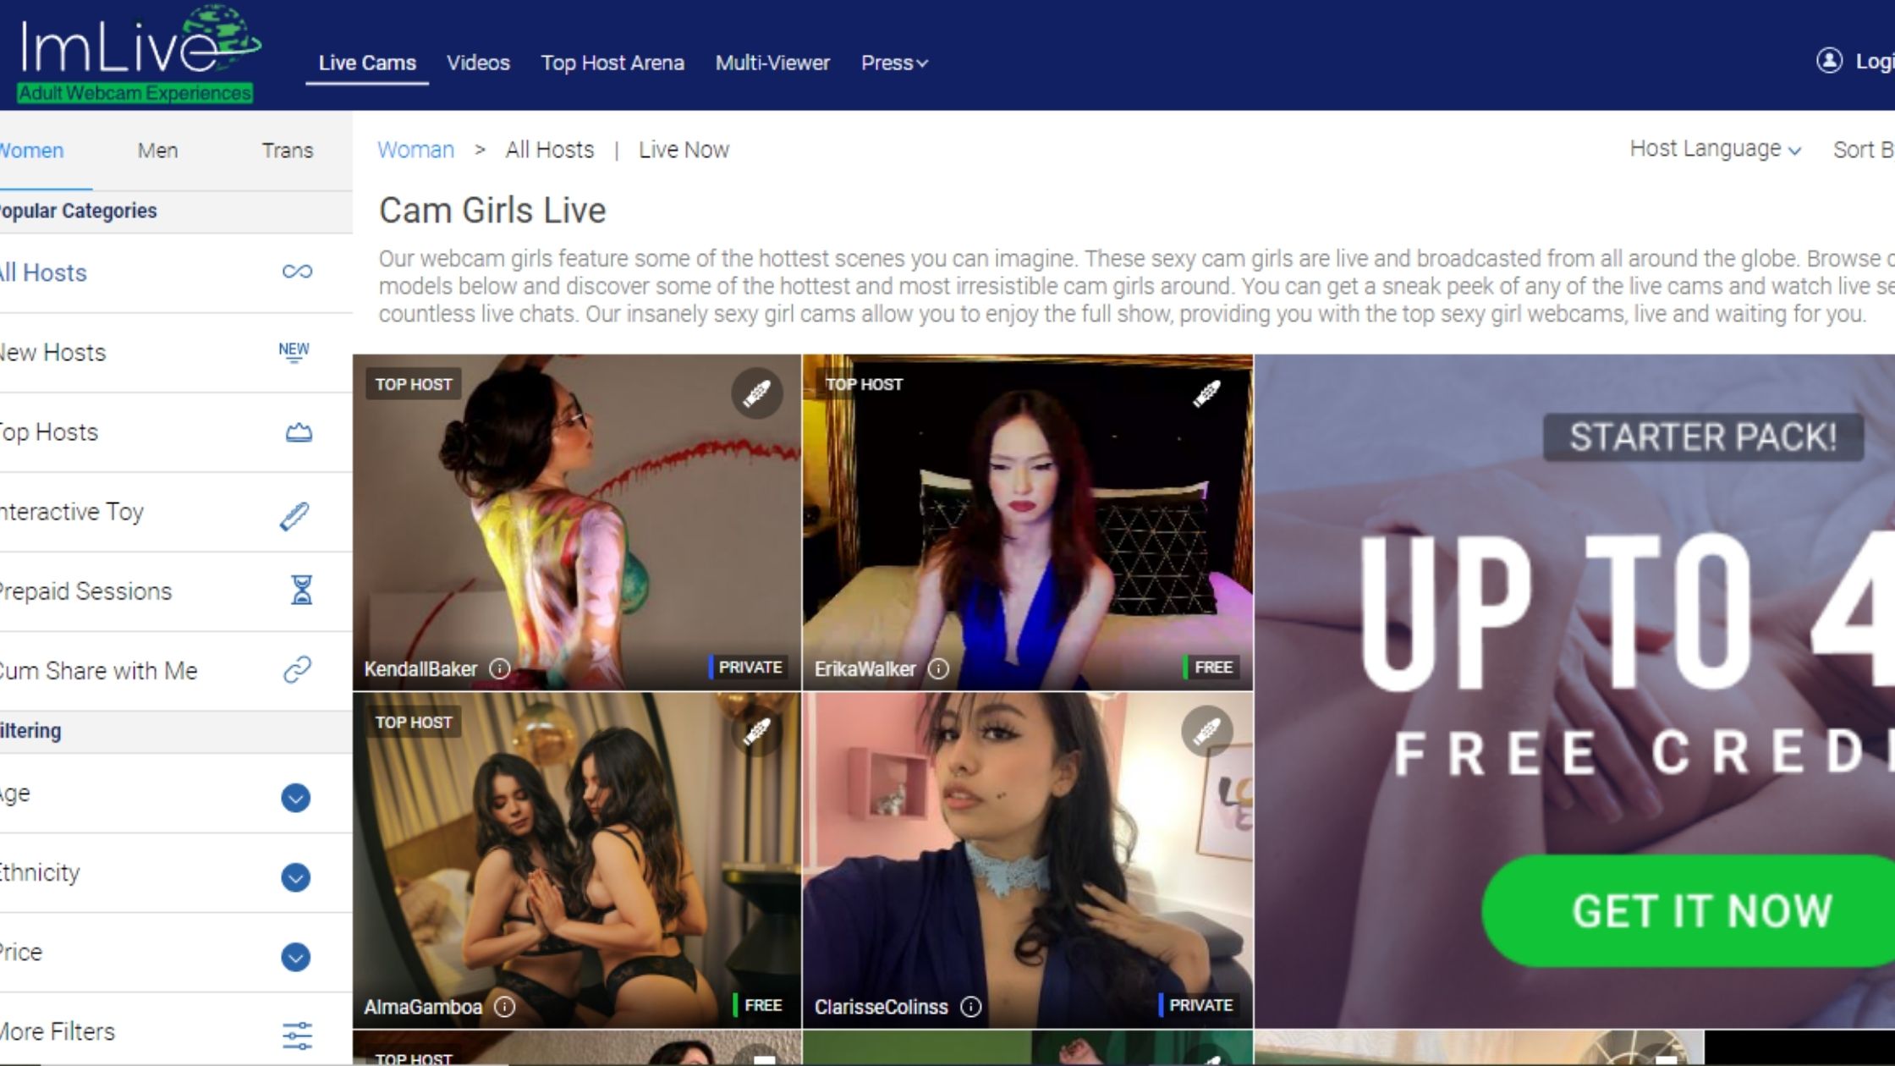This screenshot has width=1895, height=1066.
Task: Switch to the Men tab
Action: [157, 151]
